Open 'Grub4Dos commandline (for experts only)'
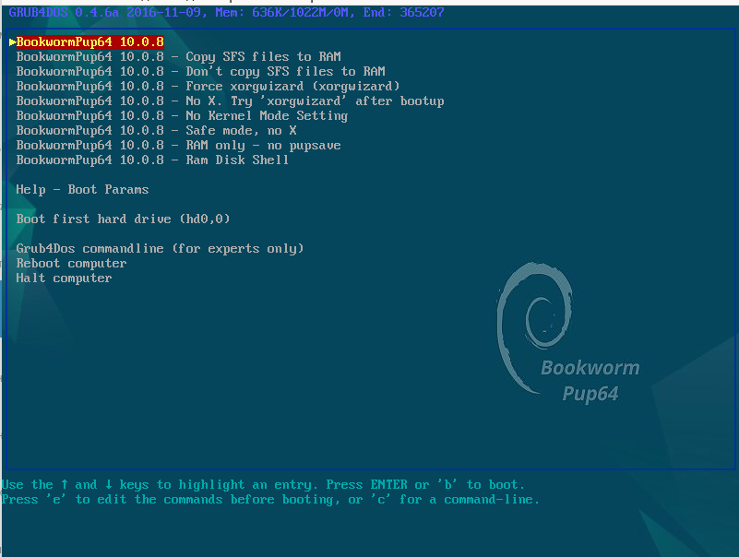 pyautogui.click(x=161, y=249)
